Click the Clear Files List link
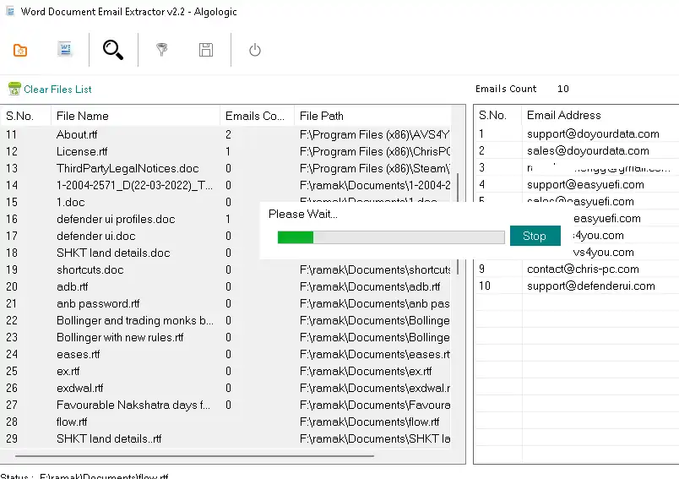The image size is (679, 479). (x=57, y=90)
